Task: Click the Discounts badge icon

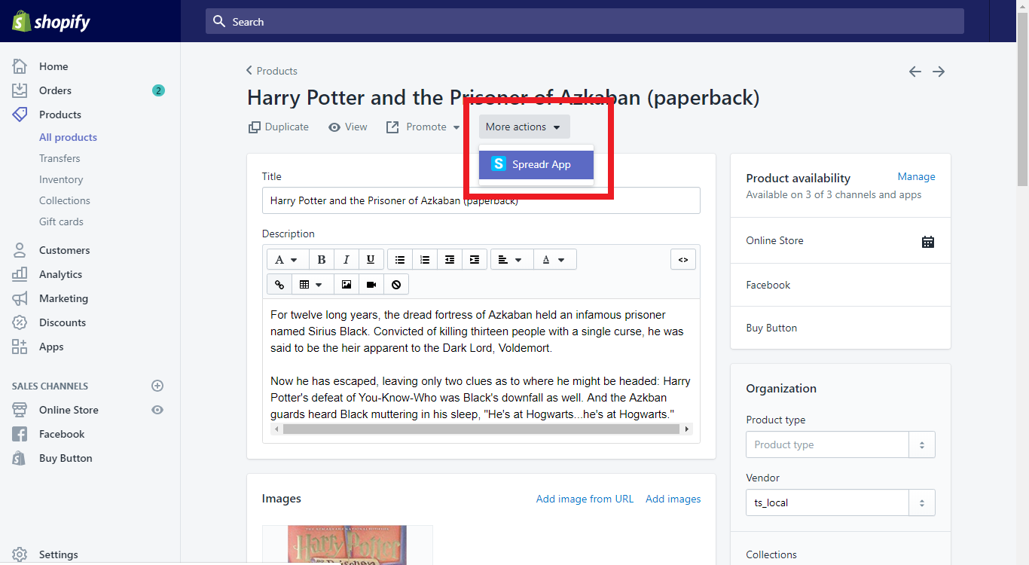Action: (x=20, y=322)
